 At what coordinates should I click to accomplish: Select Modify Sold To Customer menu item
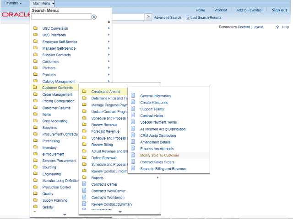[159, 155]
